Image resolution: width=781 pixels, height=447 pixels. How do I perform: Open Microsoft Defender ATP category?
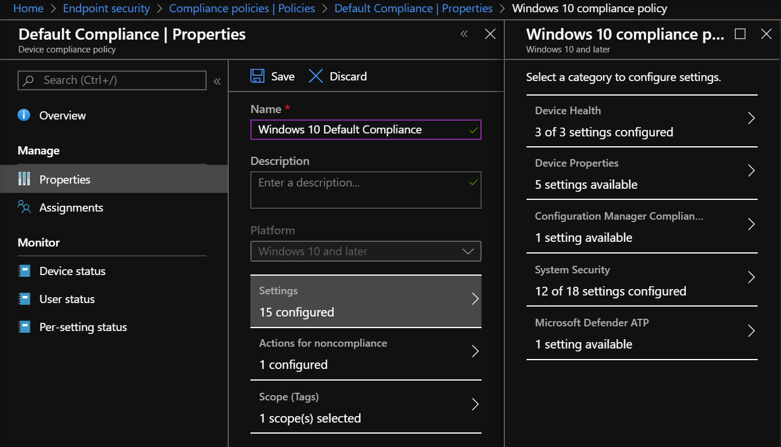click(642, 333)
